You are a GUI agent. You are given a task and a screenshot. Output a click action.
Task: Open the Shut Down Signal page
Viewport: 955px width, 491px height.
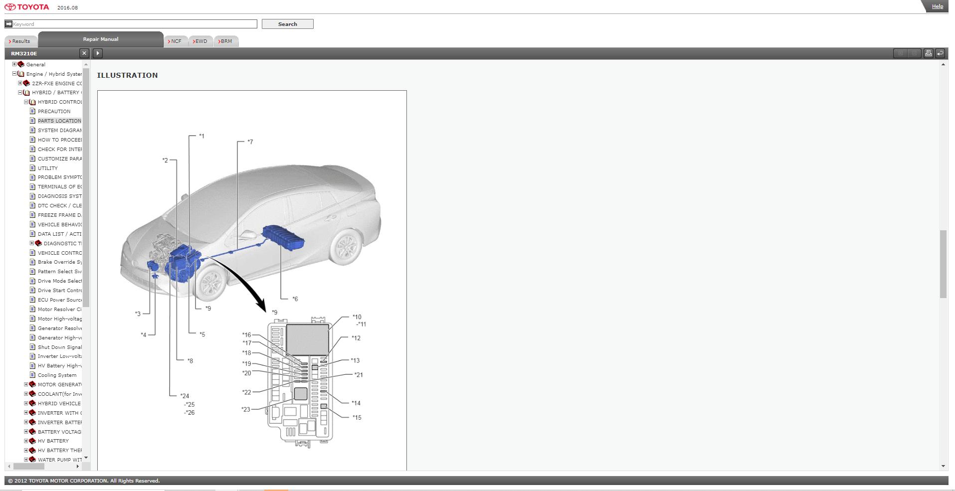pyautogui.click(x=59, y=347)
